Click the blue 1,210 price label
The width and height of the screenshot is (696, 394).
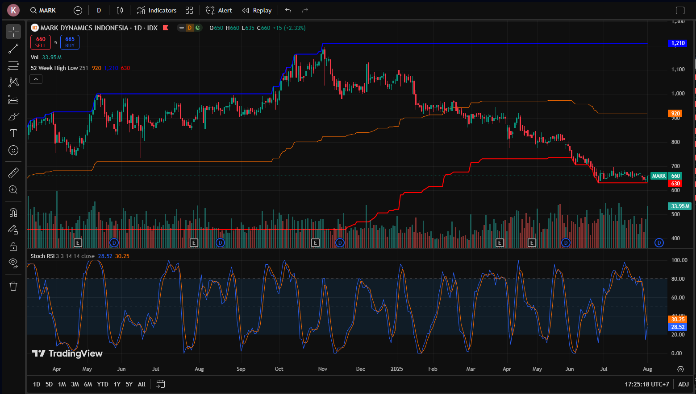(678, 43)
